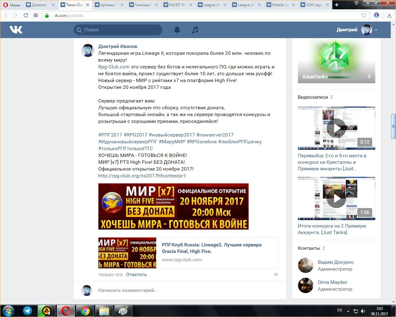The image size is (396, 317).
Task: Switch to the JDM Lege tab
Action: 312,5
